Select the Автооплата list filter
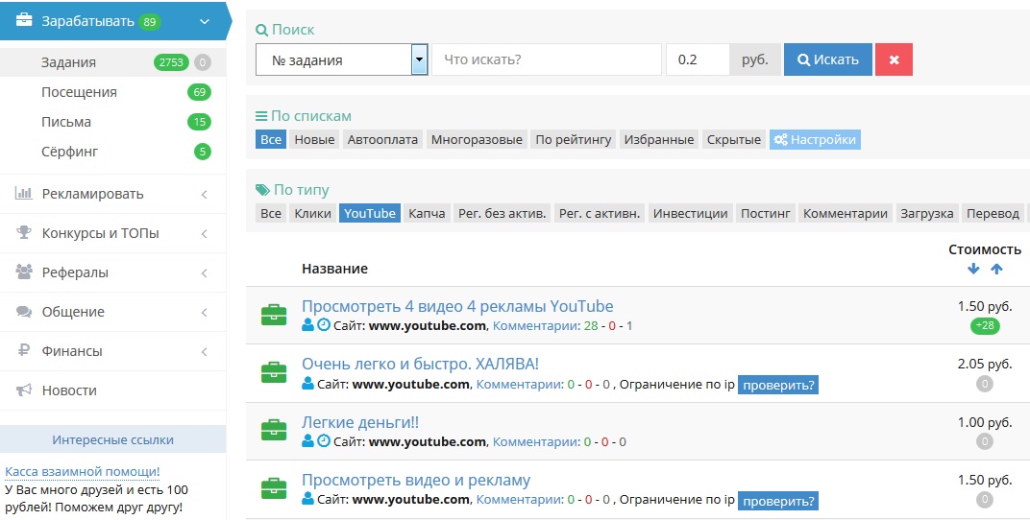This screenshot has height=520, width=1030. tap(382, 140)
